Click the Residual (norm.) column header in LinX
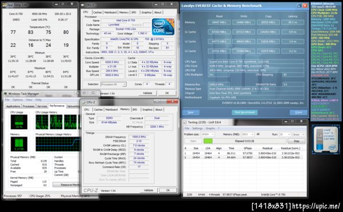 [x=290, y=148]
